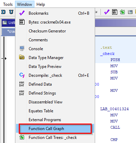Click the Undefine U toolbar icon

point(11,12)
